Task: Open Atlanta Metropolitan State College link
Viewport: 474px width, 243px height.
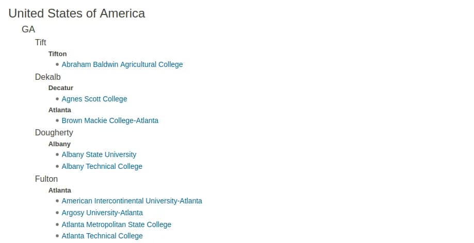Action: 117,224
